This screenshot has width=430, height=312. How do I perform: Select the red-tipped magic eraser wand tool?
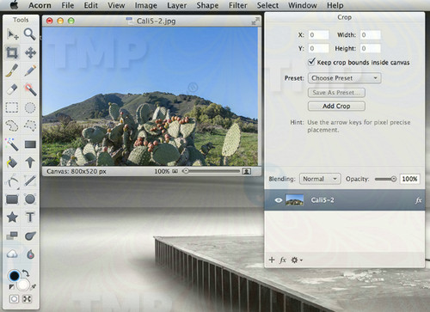[x=30, y=89]
